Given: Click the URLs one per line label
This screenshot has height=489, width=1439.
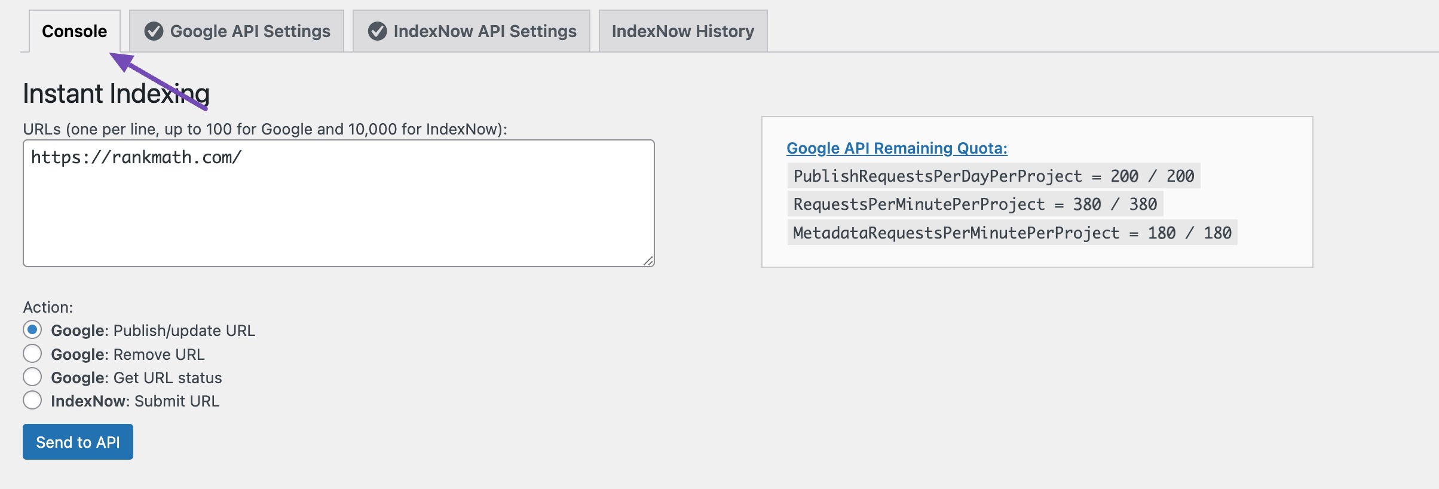Looking at the screenshot, I should (x=265, y=129).
